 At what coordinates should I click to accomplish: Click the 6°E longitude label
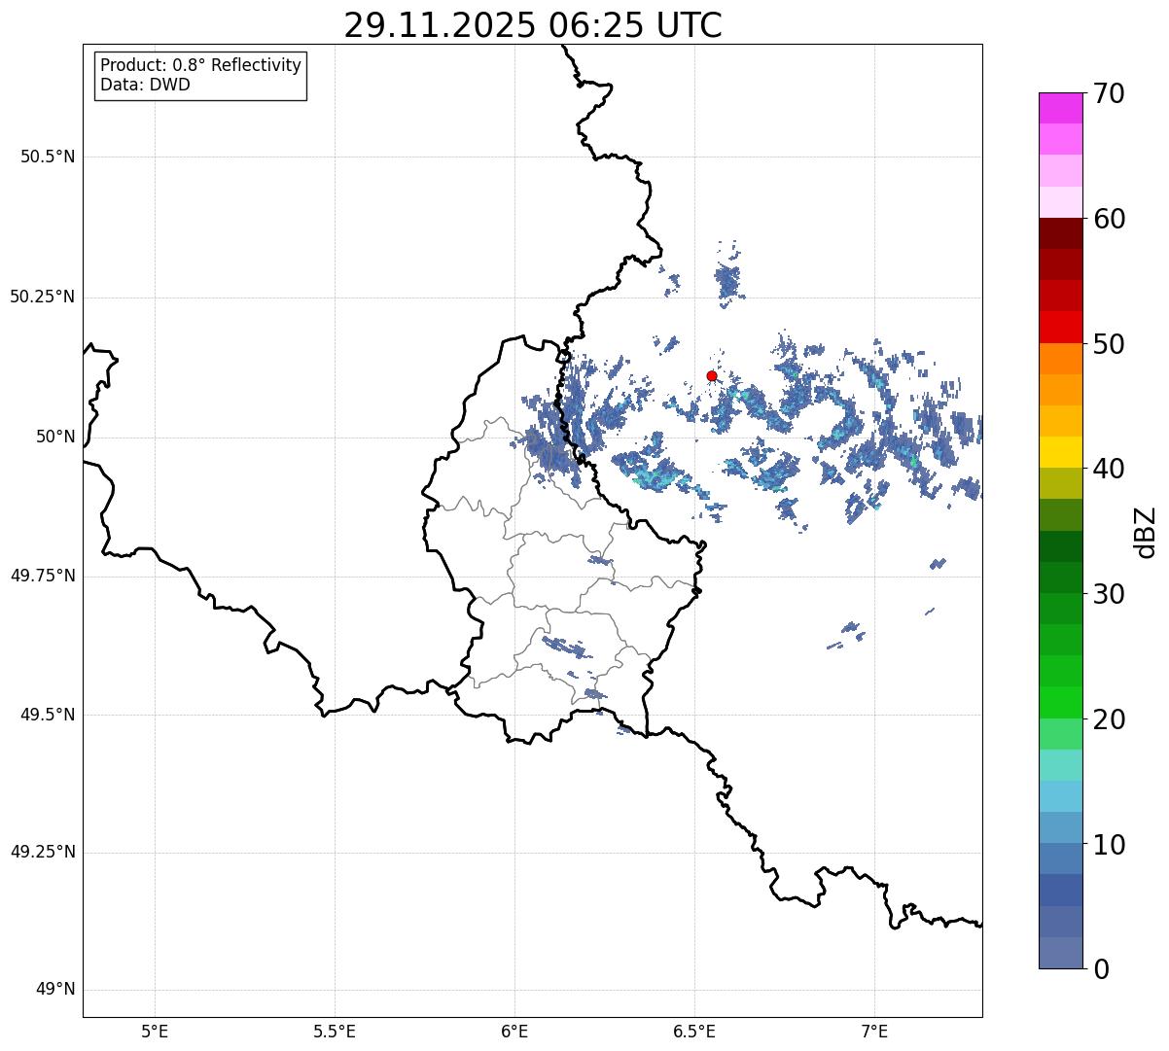click(x=514, y=1032)
